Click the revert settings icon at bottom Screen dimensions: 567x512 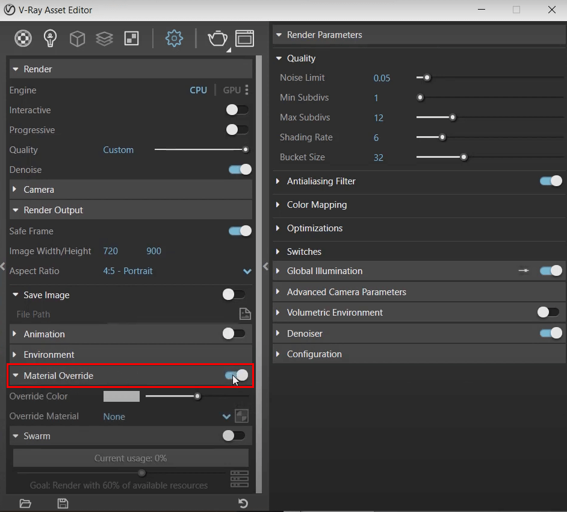tap(243, 504)
